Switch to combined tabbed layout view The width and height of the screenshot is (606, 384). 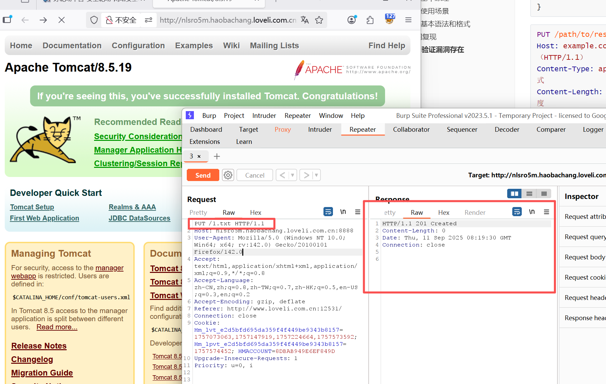[544, 194]
